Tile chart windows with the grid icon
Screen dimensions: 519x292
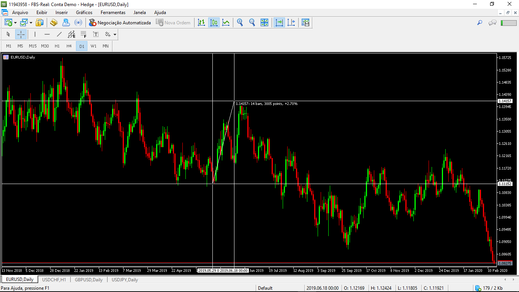[x=264, y=23]
